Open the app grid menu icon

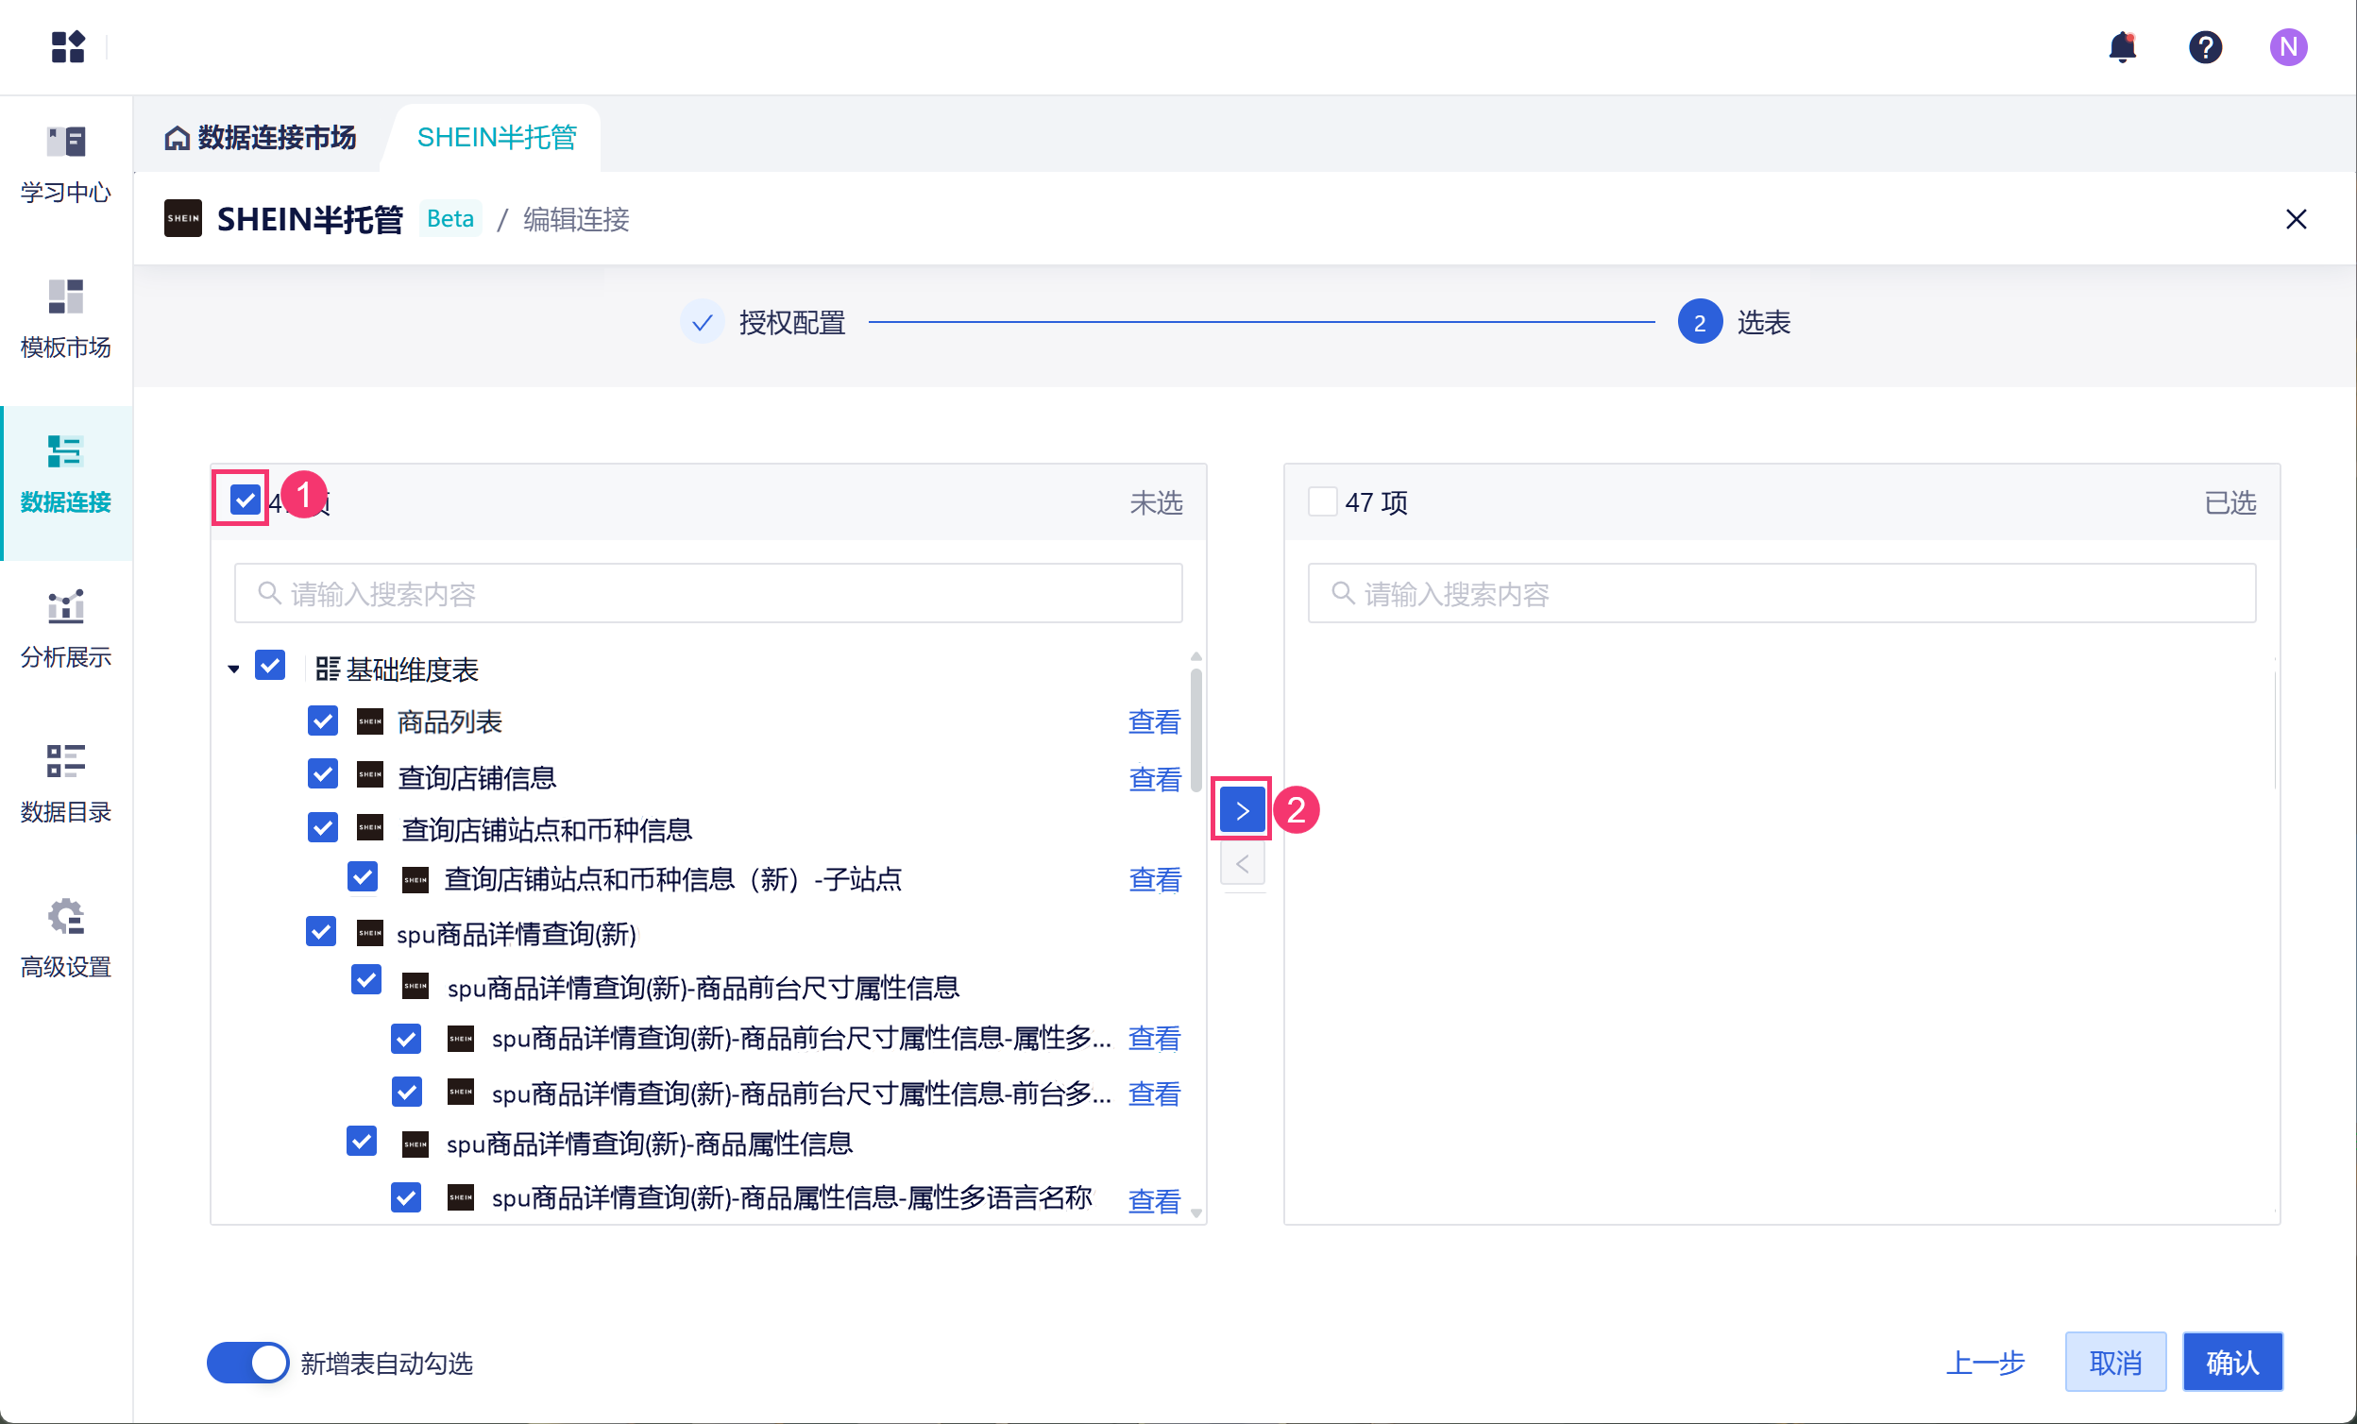click(x=68, y=47)
